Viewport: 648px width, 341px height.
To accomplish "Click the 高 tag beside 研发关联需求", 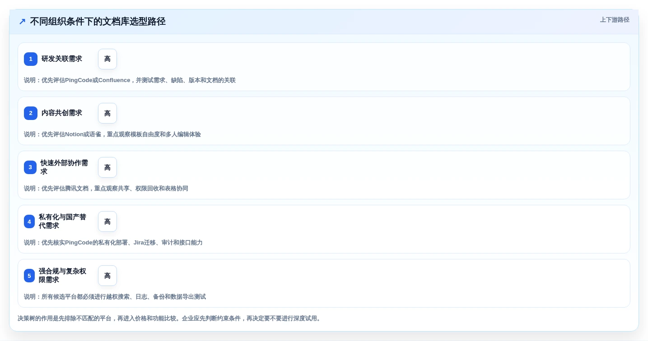I will point(107,59).
